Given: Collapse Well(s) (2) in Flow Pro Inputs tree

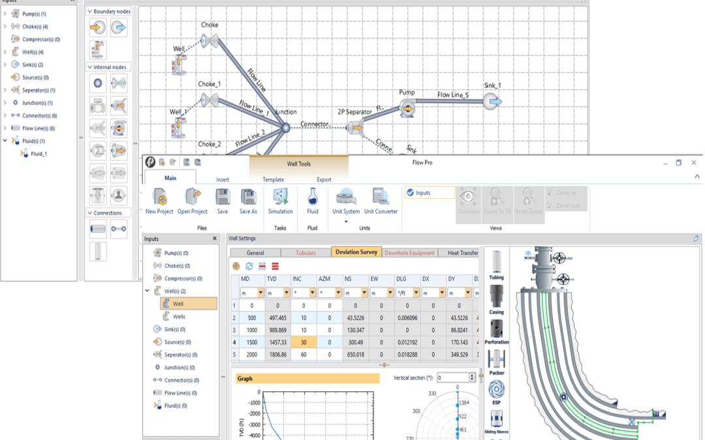Looking at the screenshot, I should click(147, 291).
